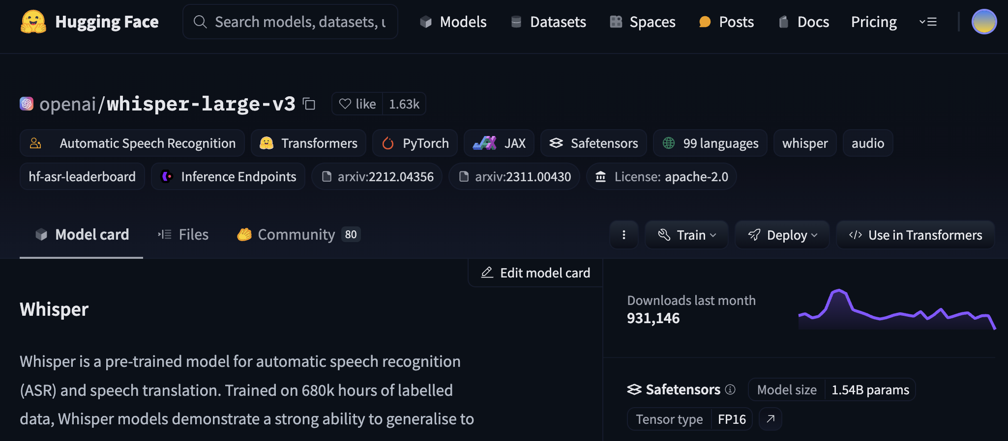
Task: Click Use in Transformers button
Action: 916,235
